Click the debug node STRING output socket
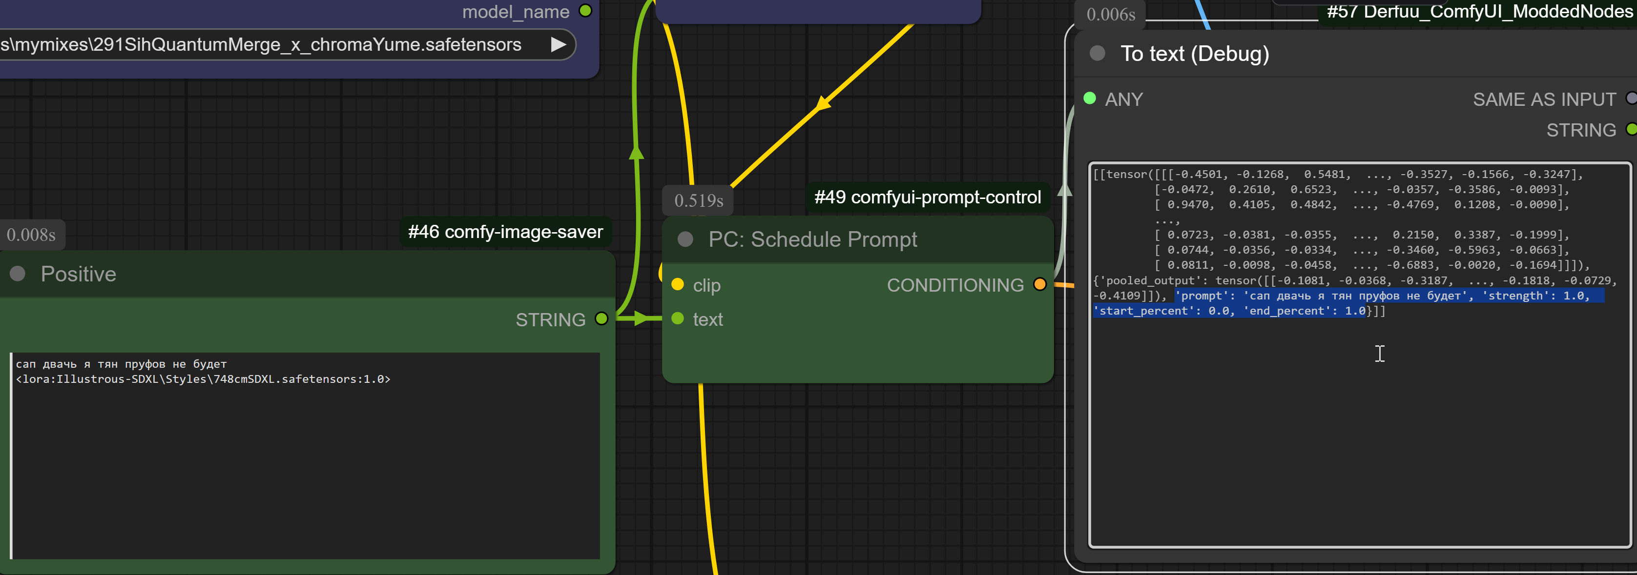 coord(1631,129)
